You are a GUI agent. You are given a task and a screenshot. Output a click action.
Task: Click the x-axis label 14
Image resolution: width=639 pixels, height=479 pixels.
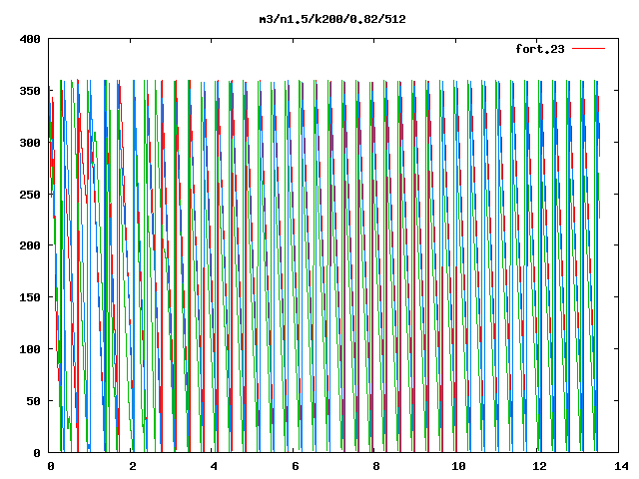click(x=621, y=466)
